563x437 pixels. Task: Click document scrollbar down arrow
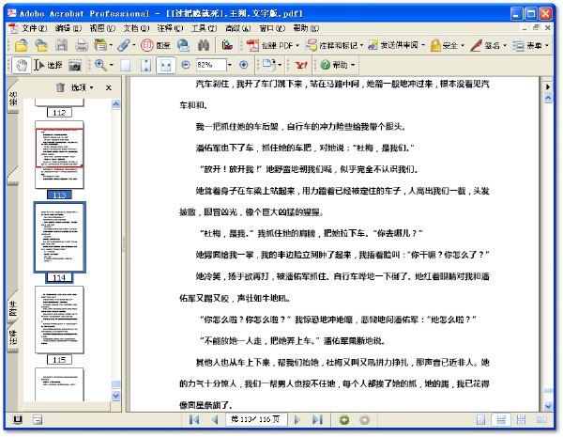548,406
